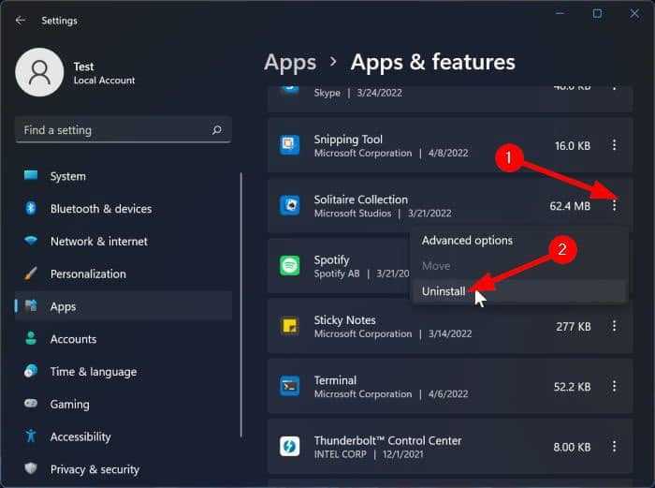Click the Privacy shield icon
The width and height of the screenshot is (655, 488).
coord(31,468)
